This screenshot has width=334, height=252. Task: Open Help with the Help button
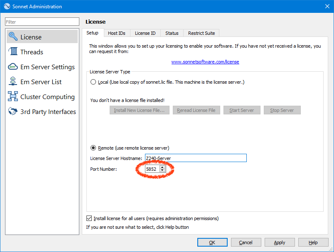click(x=313, y=242)
